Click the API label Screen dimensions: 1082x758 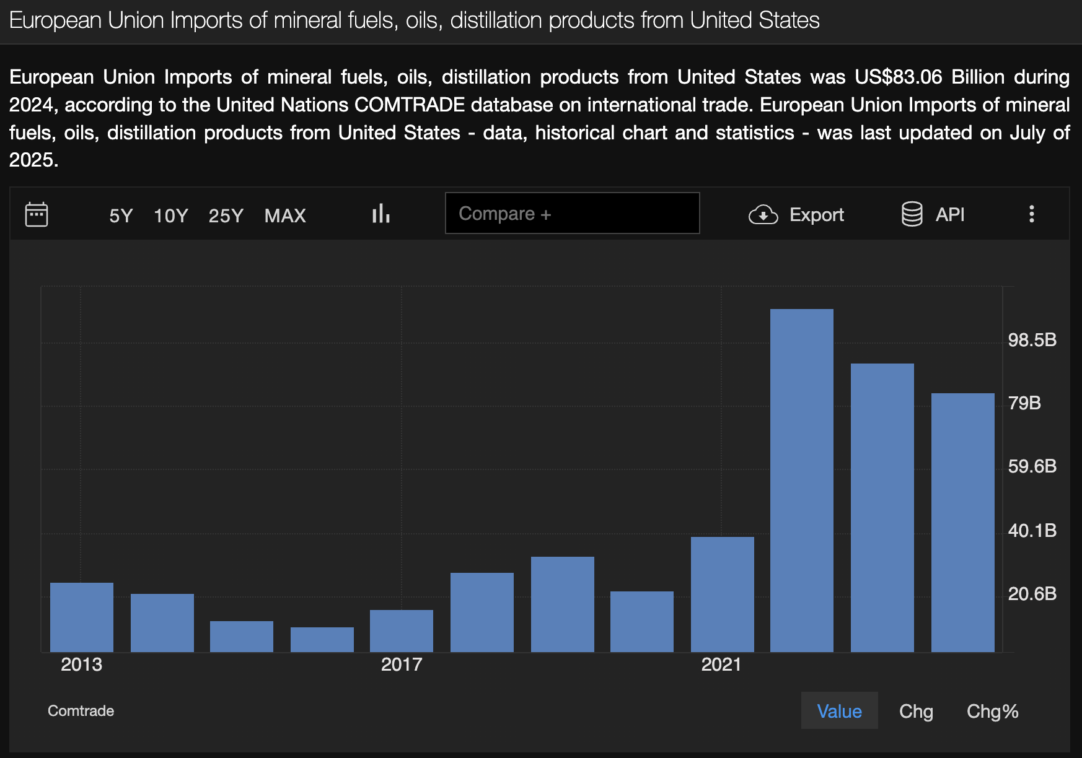[950, 215]
